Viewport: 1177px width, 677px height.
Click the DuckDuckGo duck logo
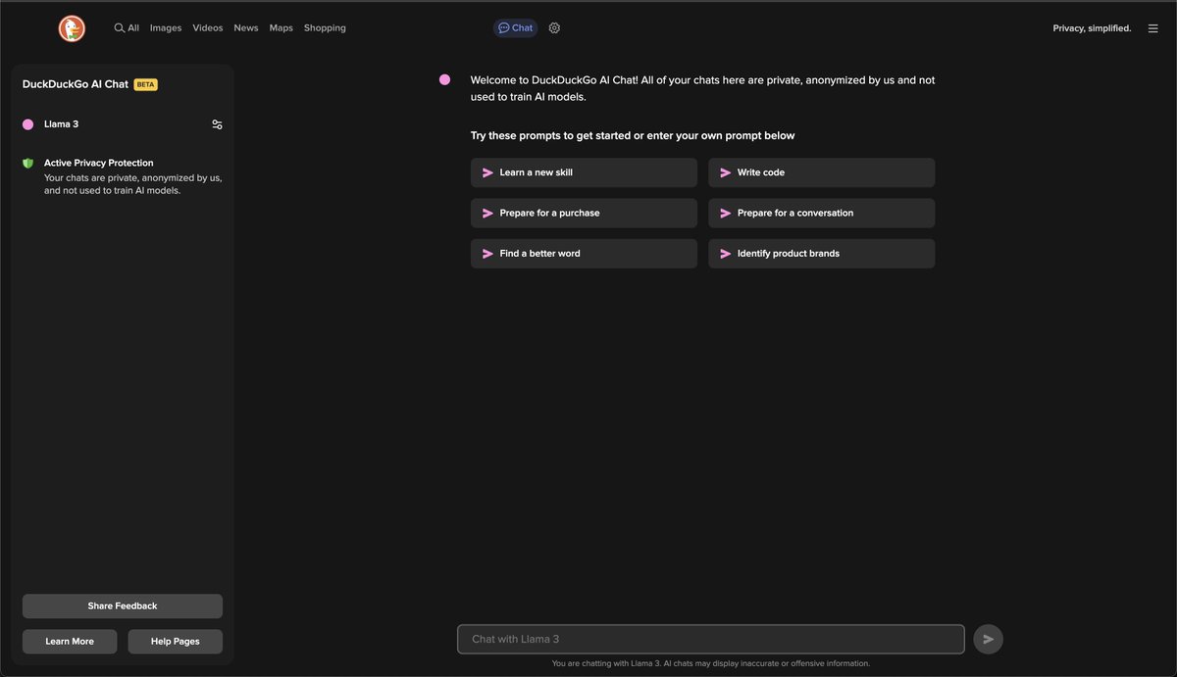(x=72, y=28)
